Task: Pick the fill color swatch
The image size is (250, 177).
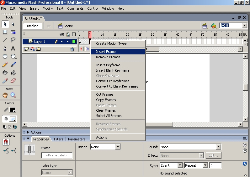Action: [x=13, y=119]
